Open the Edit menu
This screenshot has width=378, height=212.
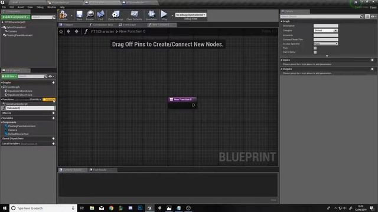point(12,7)
